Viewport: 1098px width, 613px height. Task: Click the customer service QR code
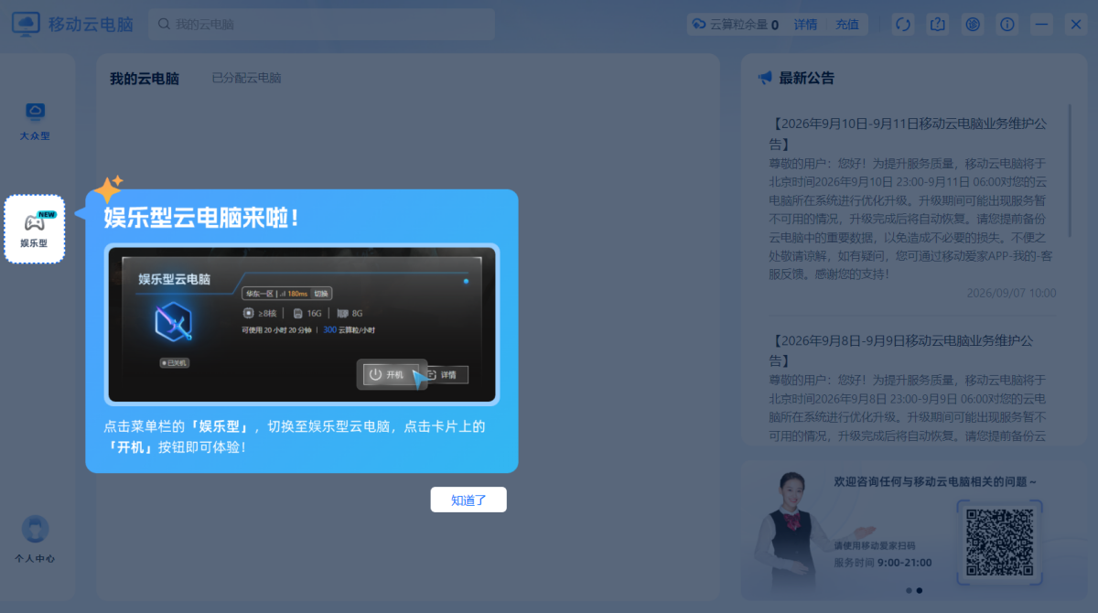pyautogui.click(x=999, y=542)
